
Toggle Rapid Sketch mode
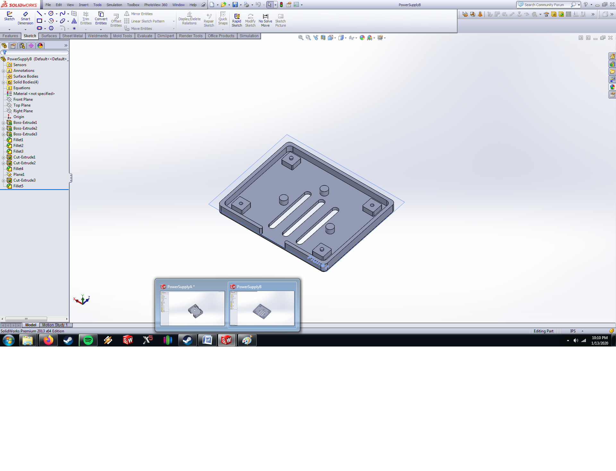click(x=237, y=20)
